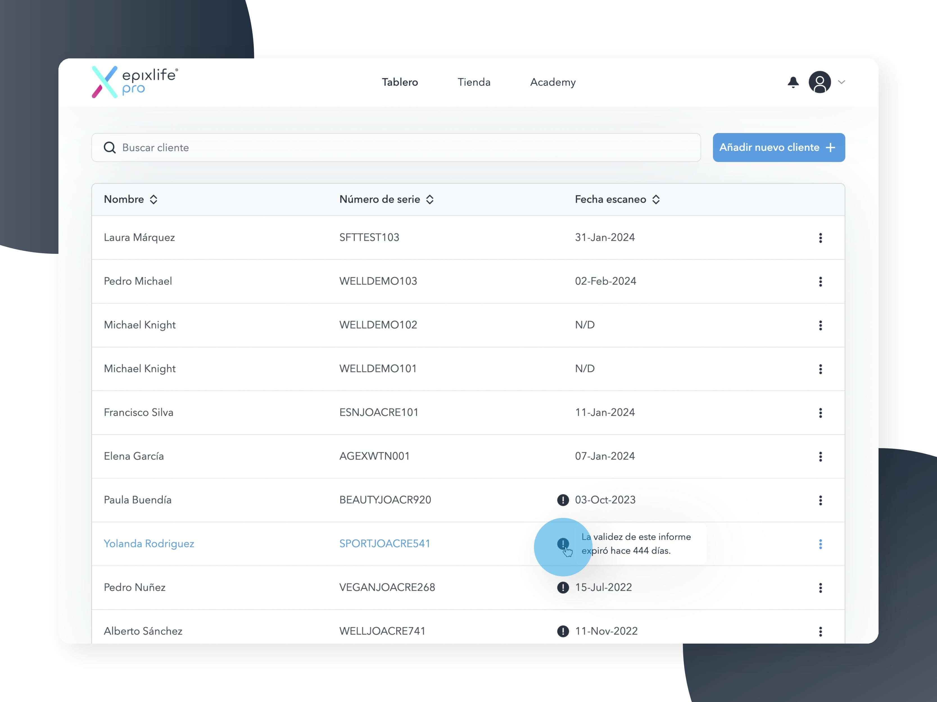Screen dimensions: 937x702
Task: Open the notifications bell
Action: [x=793, y=82]
